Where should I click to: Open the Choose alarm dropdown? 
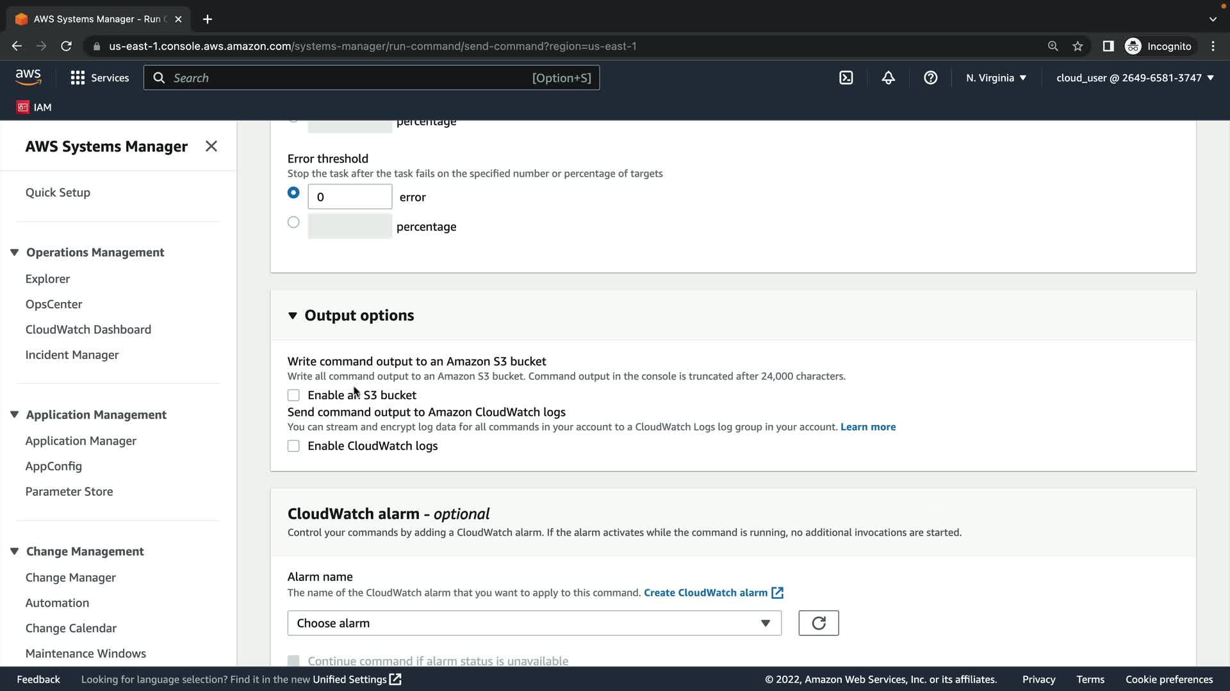pos(534,623)
